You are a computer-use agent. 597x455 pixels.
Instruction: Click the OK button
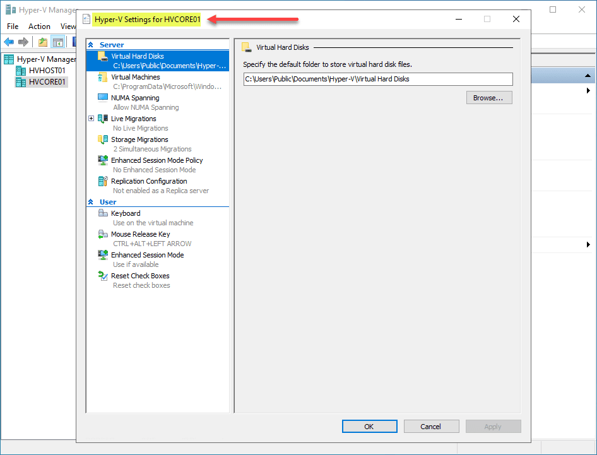(x=369, y=427)
